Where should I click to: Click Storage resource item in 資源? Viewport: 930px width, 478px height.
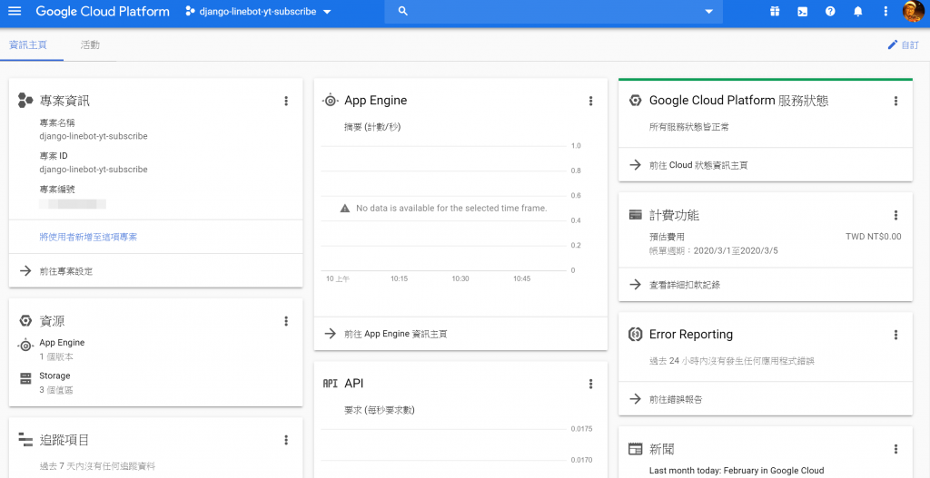click(x=54, y=376)
